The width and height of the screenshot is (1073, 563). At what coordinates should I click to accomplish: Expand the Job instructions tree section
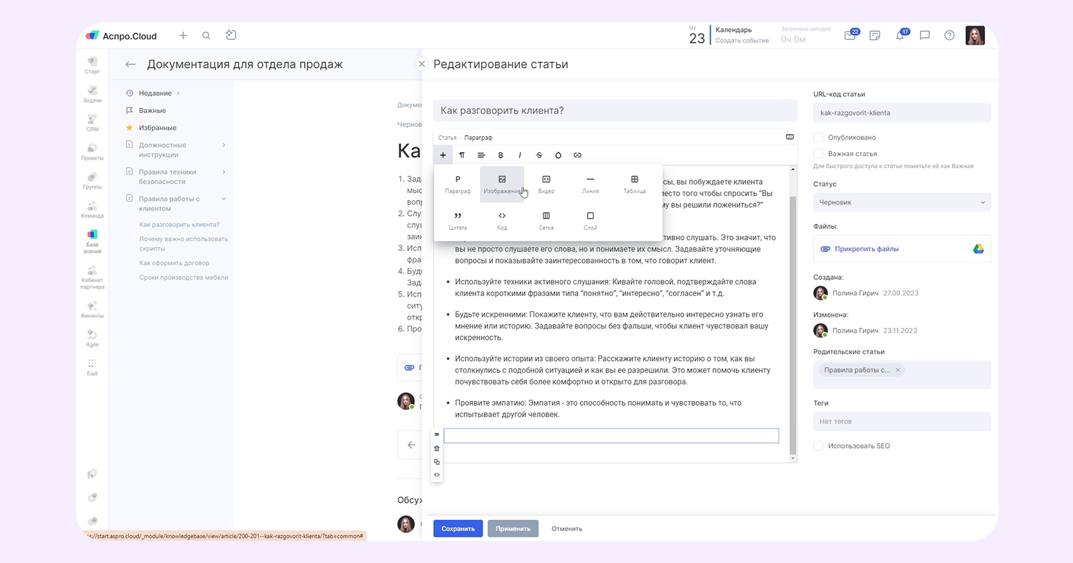(224, 145)
